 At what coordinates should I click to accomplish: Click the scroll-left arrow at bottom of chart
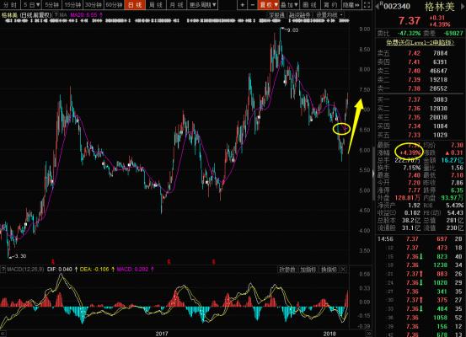point(3,334)
